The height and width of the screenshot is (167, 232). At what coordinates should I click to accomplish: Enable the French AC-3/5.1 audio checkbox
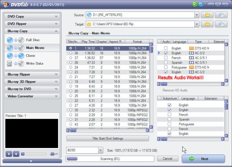(x=166, y=58)
